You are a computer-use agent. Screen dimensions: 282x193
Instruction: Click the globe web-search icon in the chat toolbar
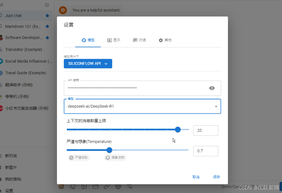pos(118,187)
